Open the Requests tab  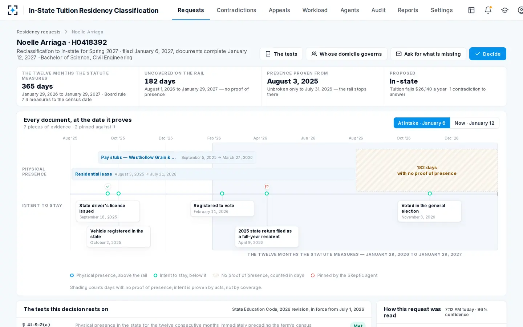(x=191, y=10)
